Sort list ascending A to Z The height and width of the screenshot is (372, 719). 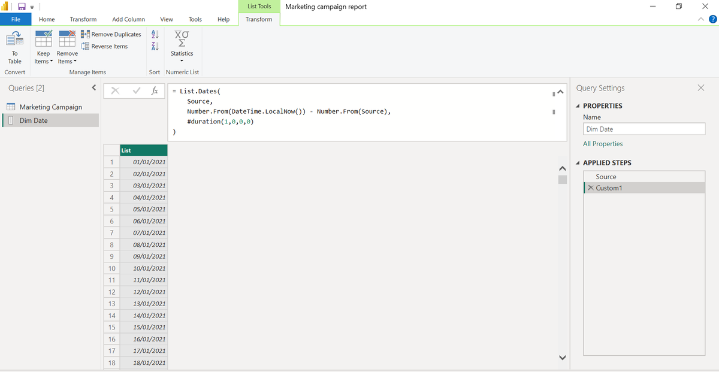155,35
